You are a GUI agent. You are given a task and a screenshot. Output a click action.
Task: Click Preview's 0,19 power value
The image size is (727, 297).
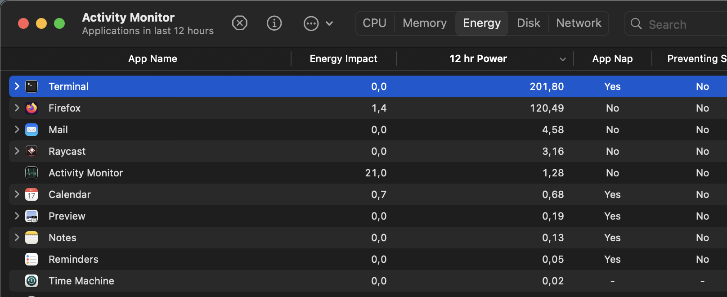coord(553,216)
